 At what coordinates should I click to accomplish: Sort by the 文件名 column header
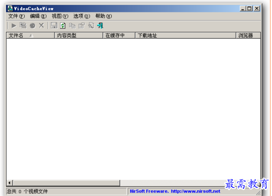(x=31, y=35)
